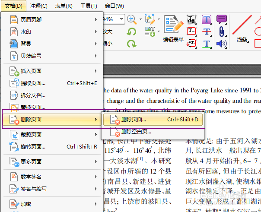Click the 替换页面 icon
Image resolution: width=261 pixels, height=212 pixels.
click(x=14, y=107)
